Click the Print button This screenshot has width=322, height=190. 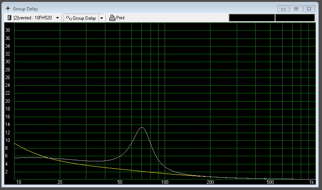117,18
